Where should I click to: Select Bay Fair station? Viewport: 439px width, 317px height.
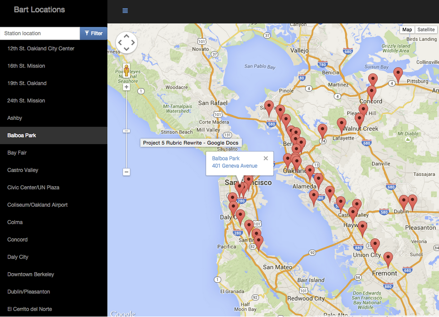point(54,153)
